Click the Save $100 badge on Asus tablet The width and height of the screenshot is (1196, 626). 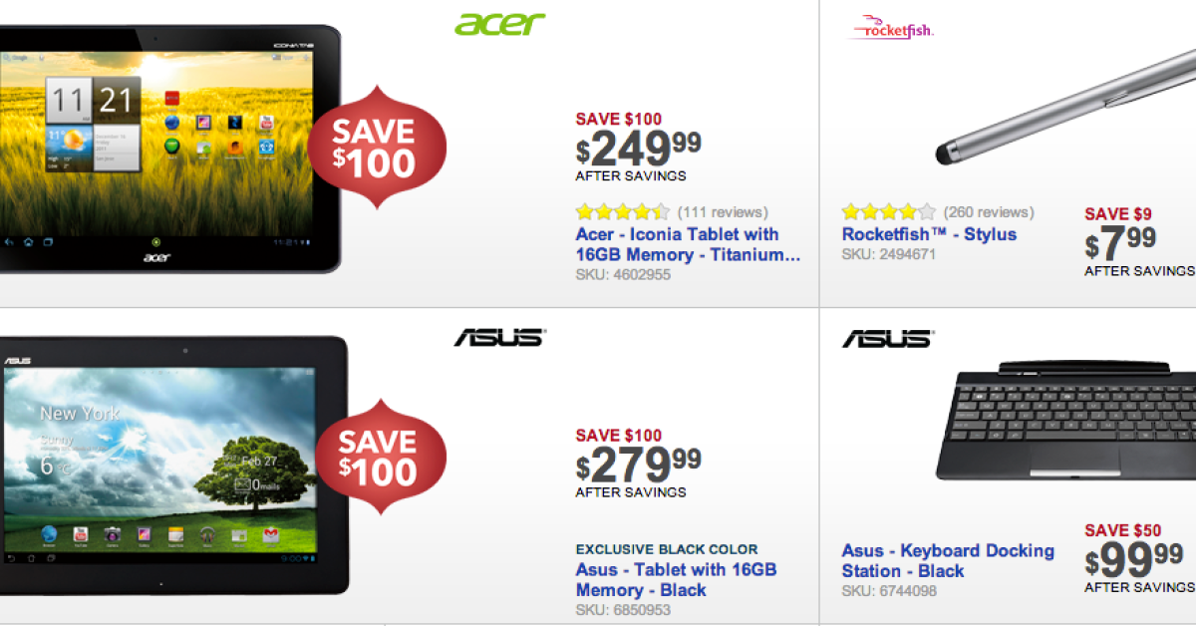click(x=375, y=459)
